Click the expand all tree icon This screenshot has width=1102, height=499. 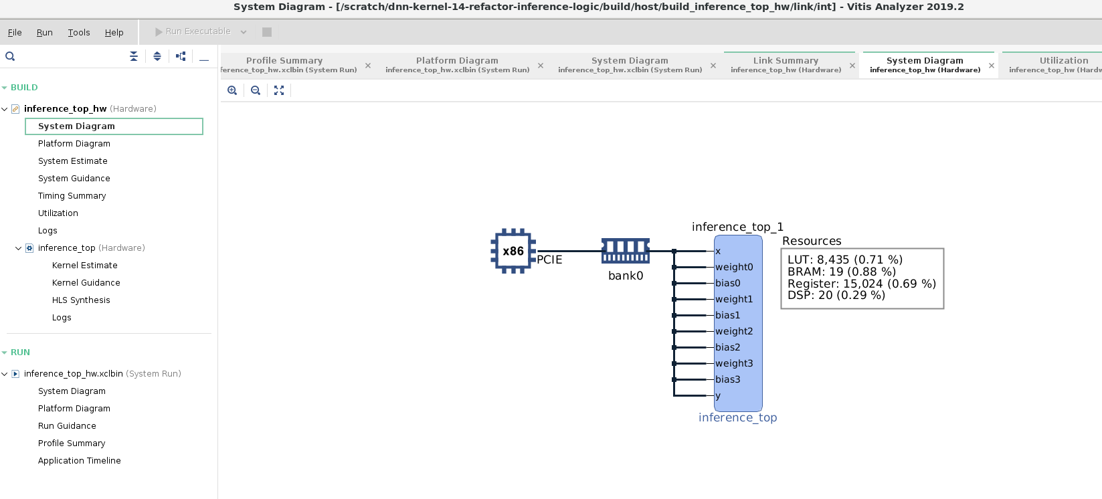click(x=157, y=56)
